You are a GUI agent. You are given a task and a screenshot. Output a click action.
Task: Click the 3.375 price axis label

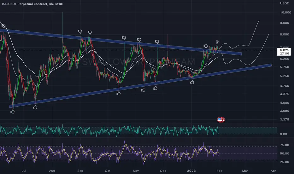(285, 119)
